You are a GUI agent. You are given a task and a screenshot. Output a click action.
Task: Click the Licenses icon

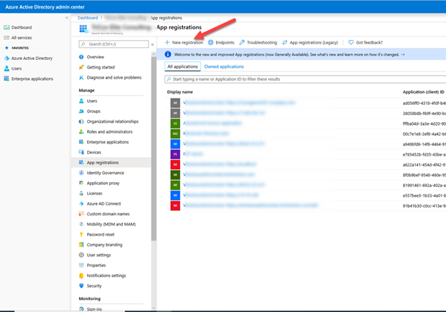click(x=81, y=193)
